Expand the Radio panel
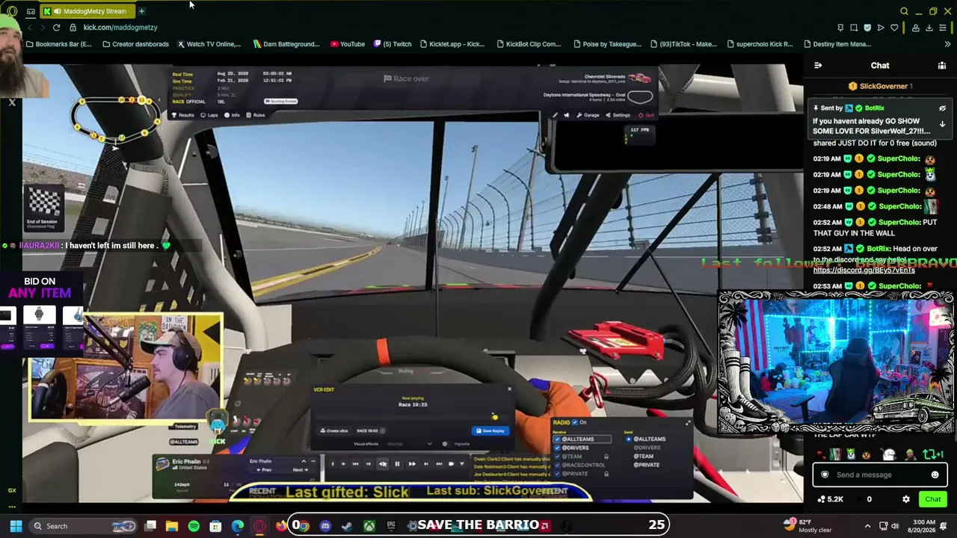957x538 pixels. 688,423
